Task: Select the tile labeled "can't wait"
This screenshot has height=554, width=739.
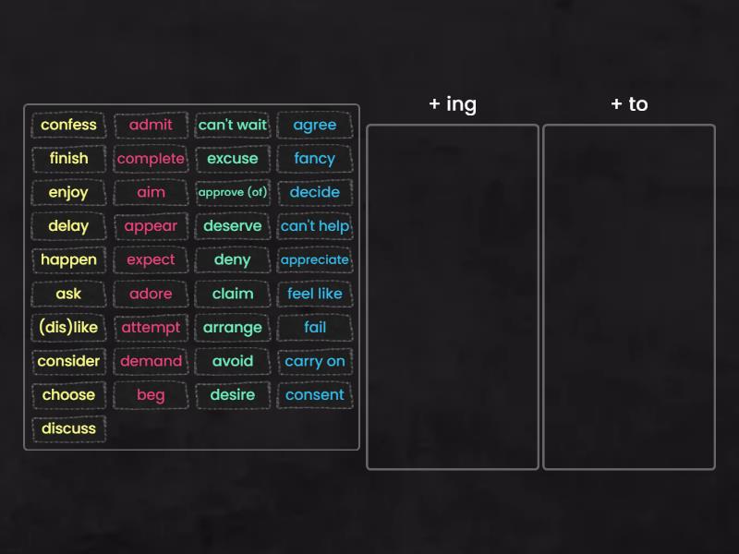Action: (232, 125)
